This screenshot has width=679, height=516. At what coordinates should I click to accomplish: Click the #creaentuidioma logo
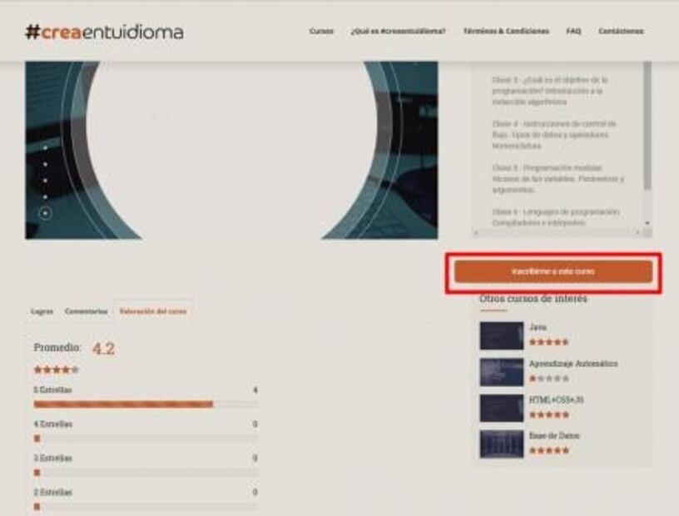pyautogui.click(x=104, y=32)
